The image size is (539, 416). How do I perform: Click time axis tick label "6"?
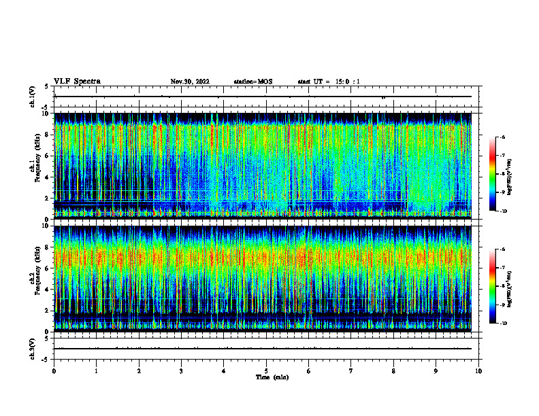point(309,371)
